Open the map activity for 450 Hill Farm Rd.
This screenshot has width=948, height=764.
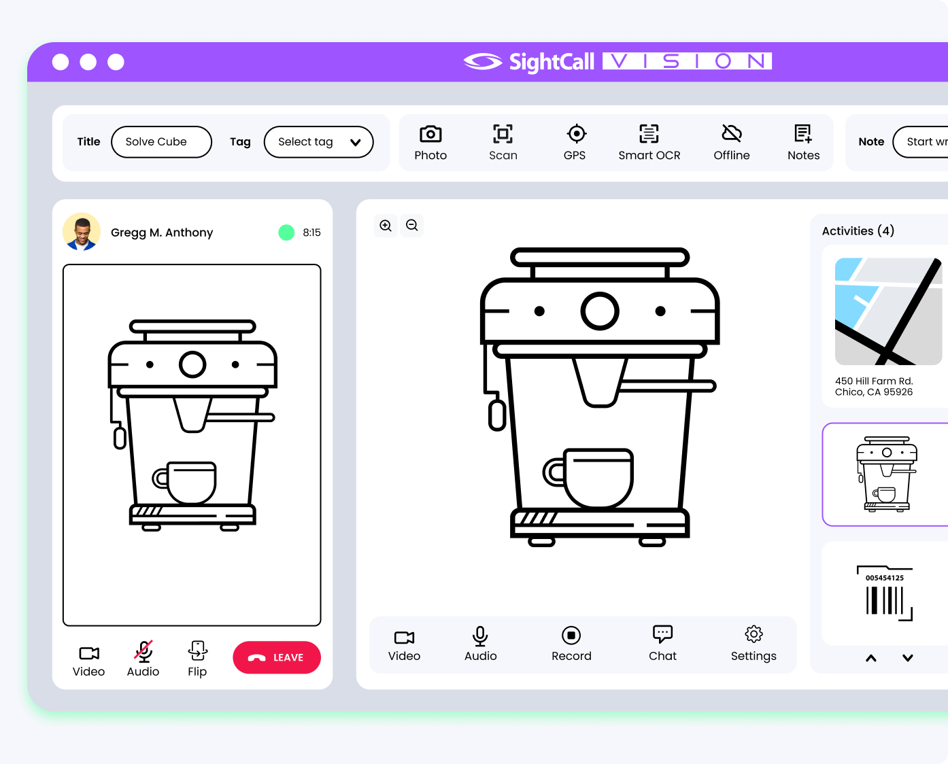(x=885, y=327)
